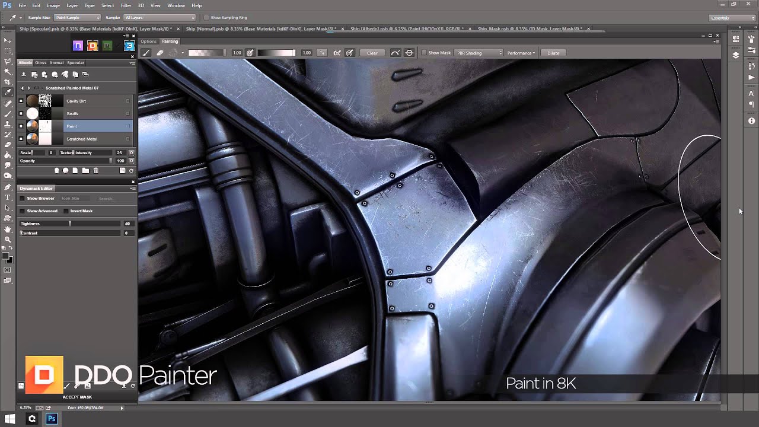
Task: Click ACCEPT MASK button
Action: pyautogui.click(x=77, y=397)
